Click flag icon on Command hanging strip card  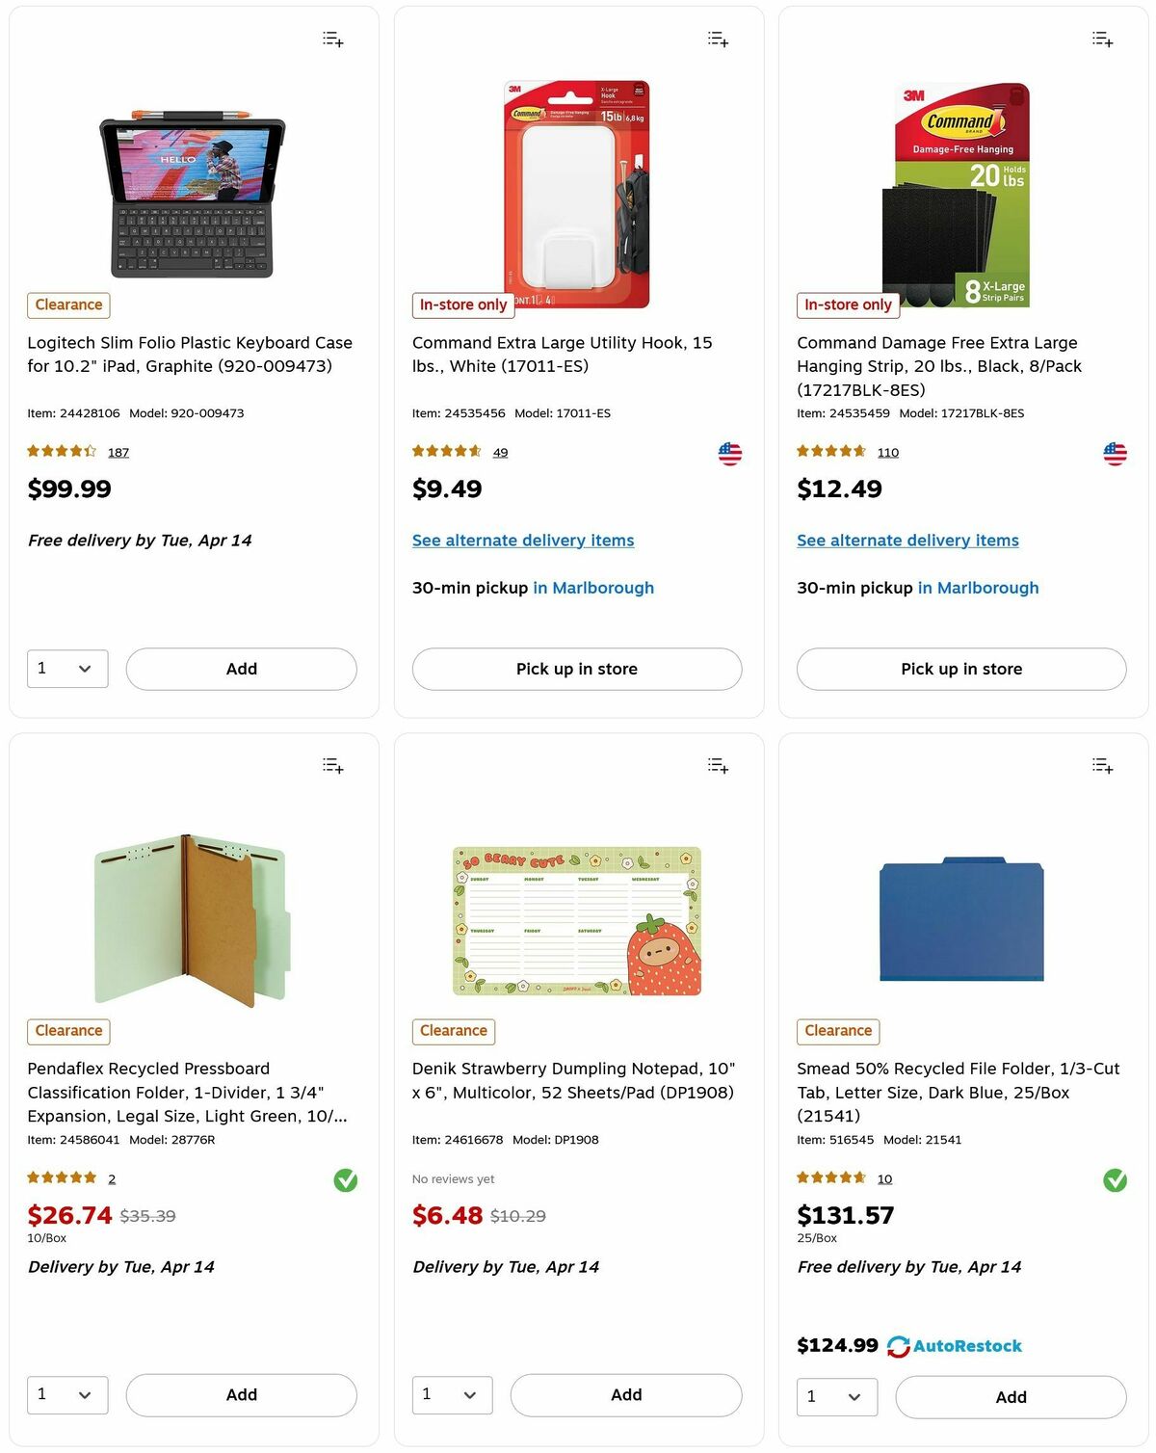1115,453
